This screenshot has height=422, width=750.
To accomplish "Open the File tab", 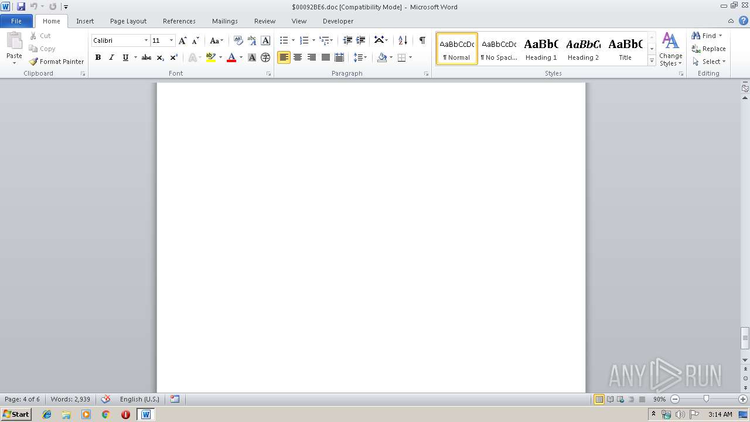I will coord(16,21).
